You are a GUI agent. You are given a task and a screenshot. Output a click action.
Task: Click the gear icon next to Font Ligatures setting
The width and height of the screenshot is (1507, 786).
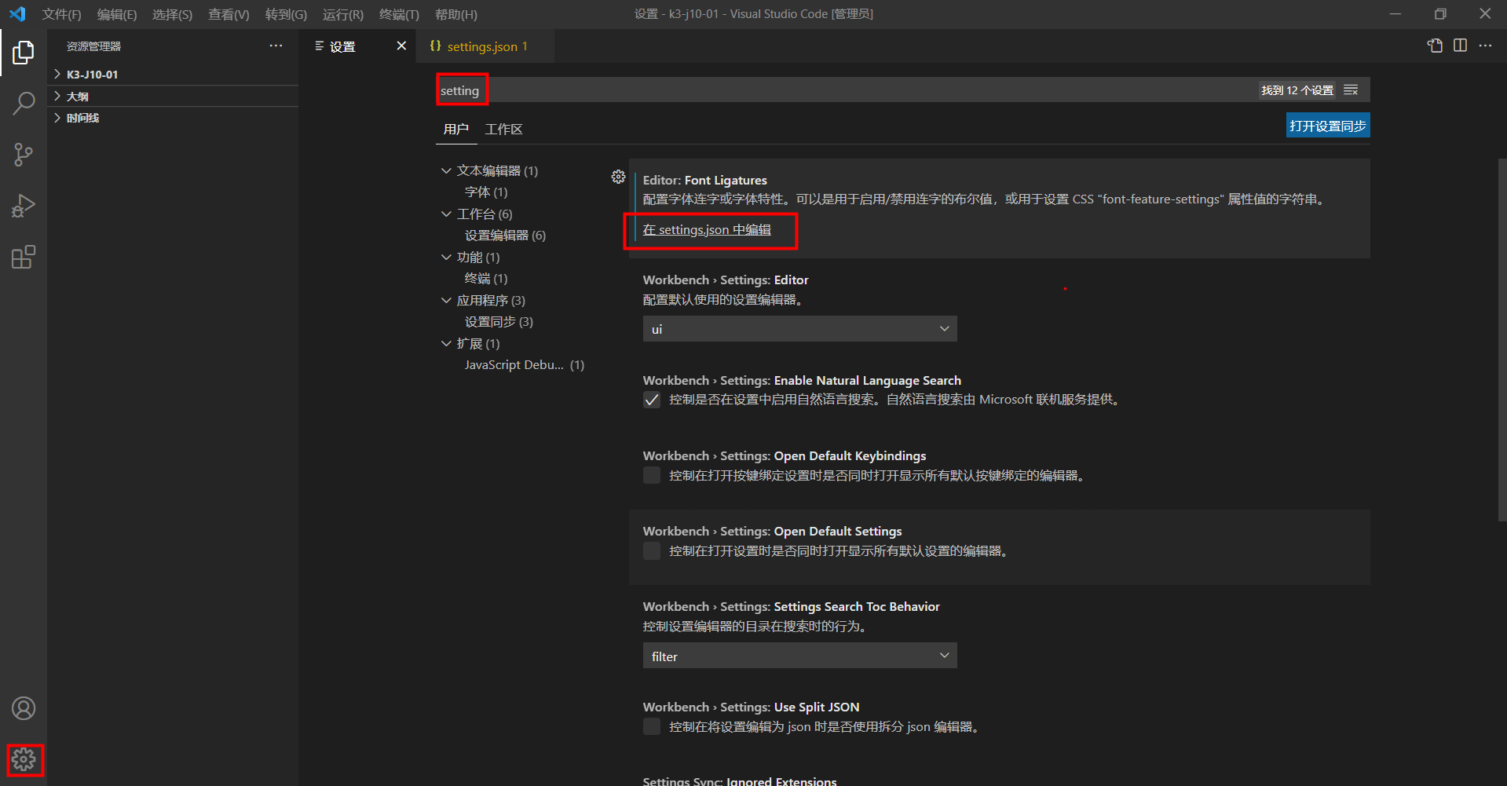[618, 177]
